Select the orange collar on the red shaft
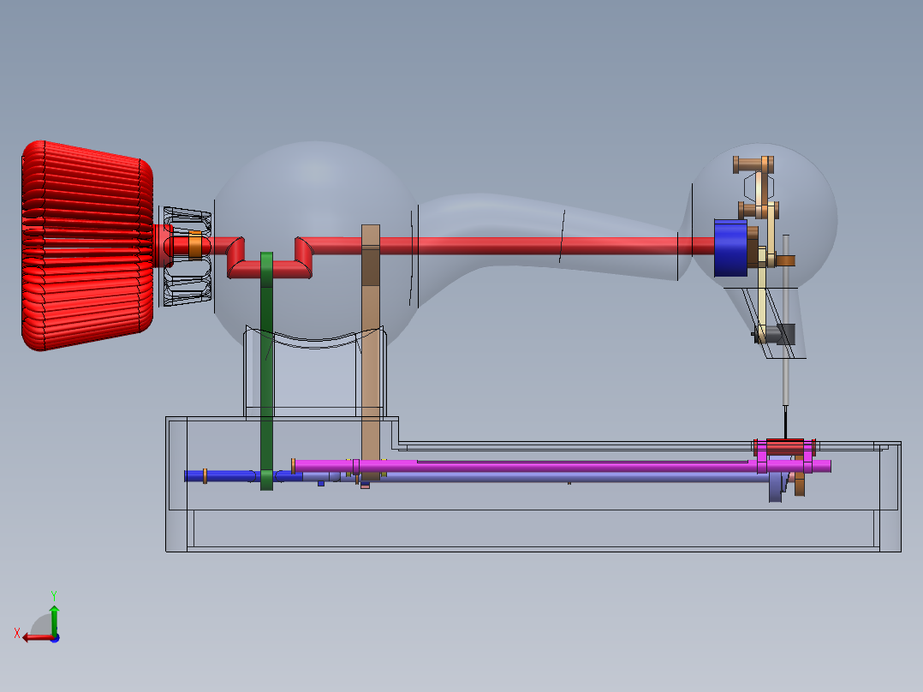The width and height of the screenshot is (923, 692). pos(195,246)
